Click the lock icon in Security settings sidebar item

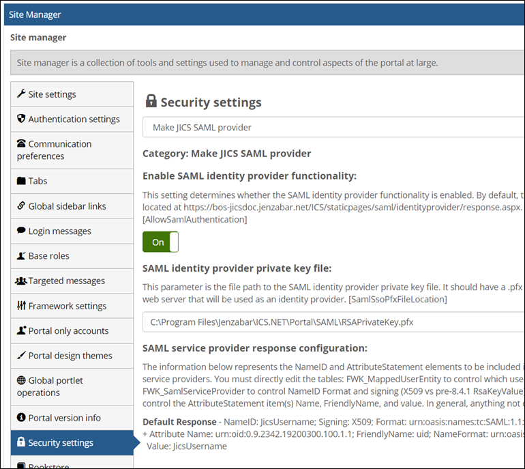[x=21, y=442]
